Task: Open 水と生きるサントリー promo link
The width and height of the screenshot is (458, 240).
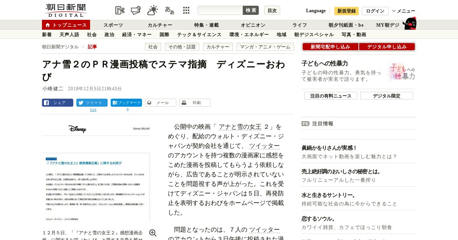Action: tap(329, 195)
